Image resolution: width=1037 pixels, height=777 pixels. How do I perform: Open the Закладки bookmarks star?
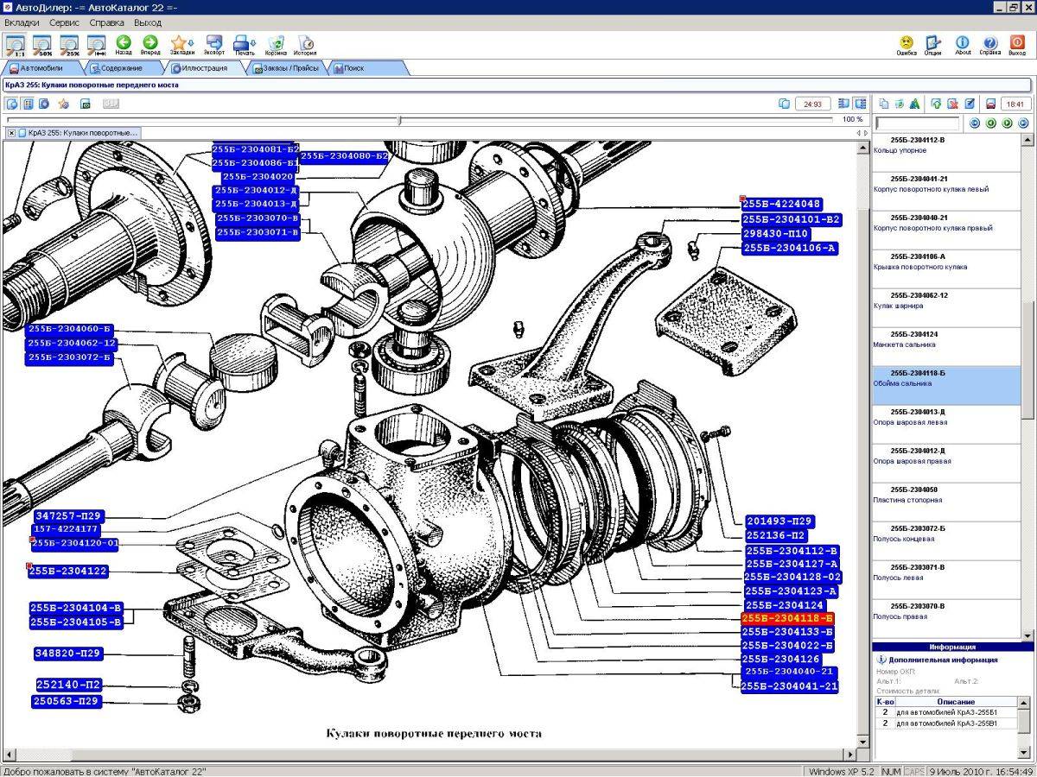(181, 44)
